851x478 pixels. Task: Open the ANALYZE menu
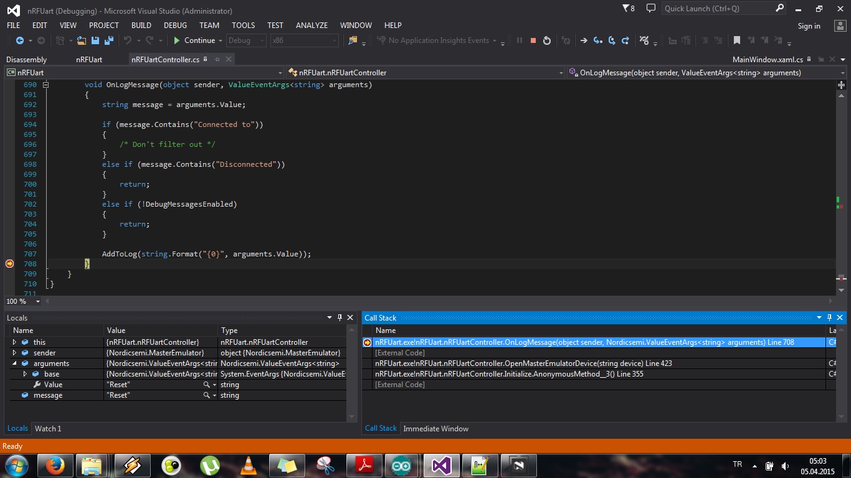coord(311,26)
